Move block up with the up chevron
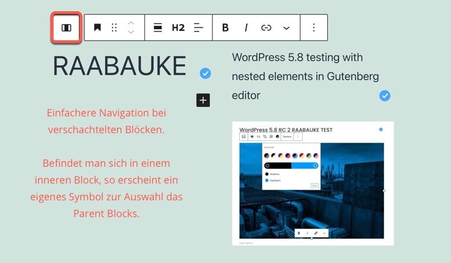Image resolution: width=451 pixels, height=263 pixels. point(131,23)
